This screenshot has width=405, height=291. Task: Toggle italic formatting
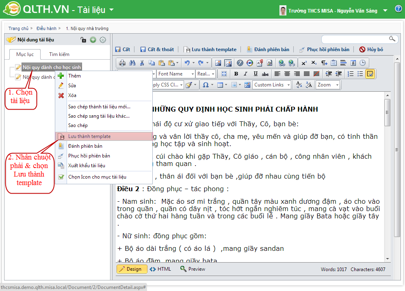(245, 74)
